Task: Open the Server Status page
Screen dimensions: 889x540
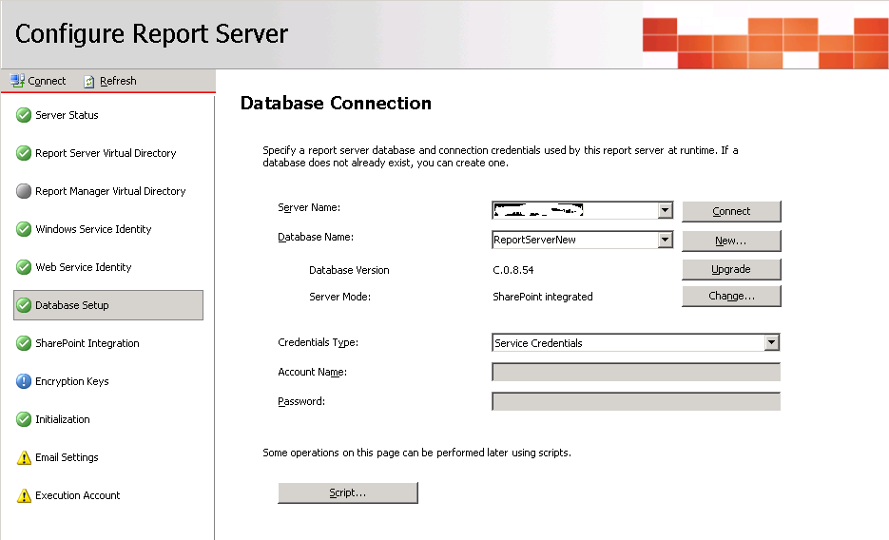Action: [x=67, y=115]
